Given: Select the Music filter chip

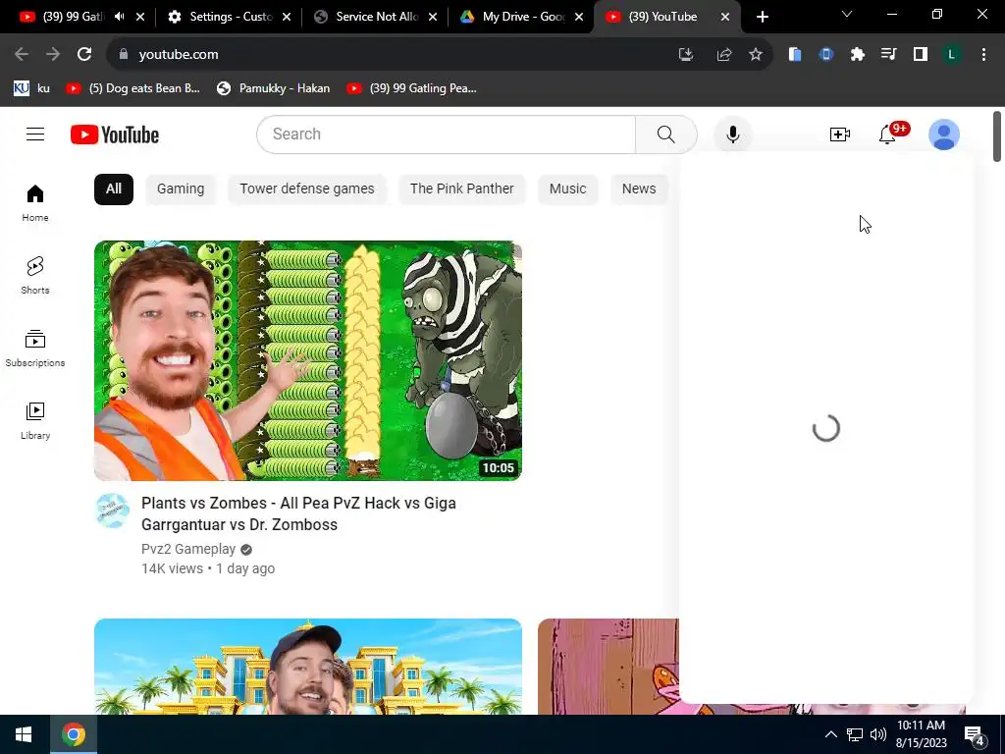Looking at the screenshot, I should (x=568, y=189).
